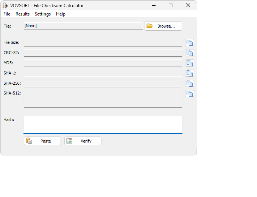Open the File menu
The width and height of the screenshot is (257, 197).
(7, 14)
